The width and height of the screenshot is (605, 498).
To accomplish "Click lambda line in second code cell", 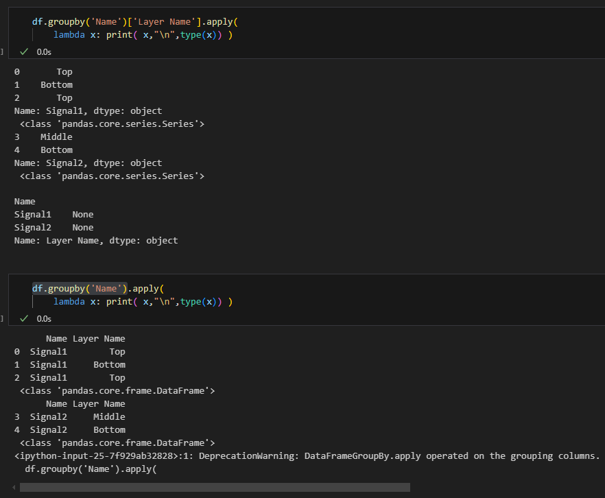I will (143, 302).
